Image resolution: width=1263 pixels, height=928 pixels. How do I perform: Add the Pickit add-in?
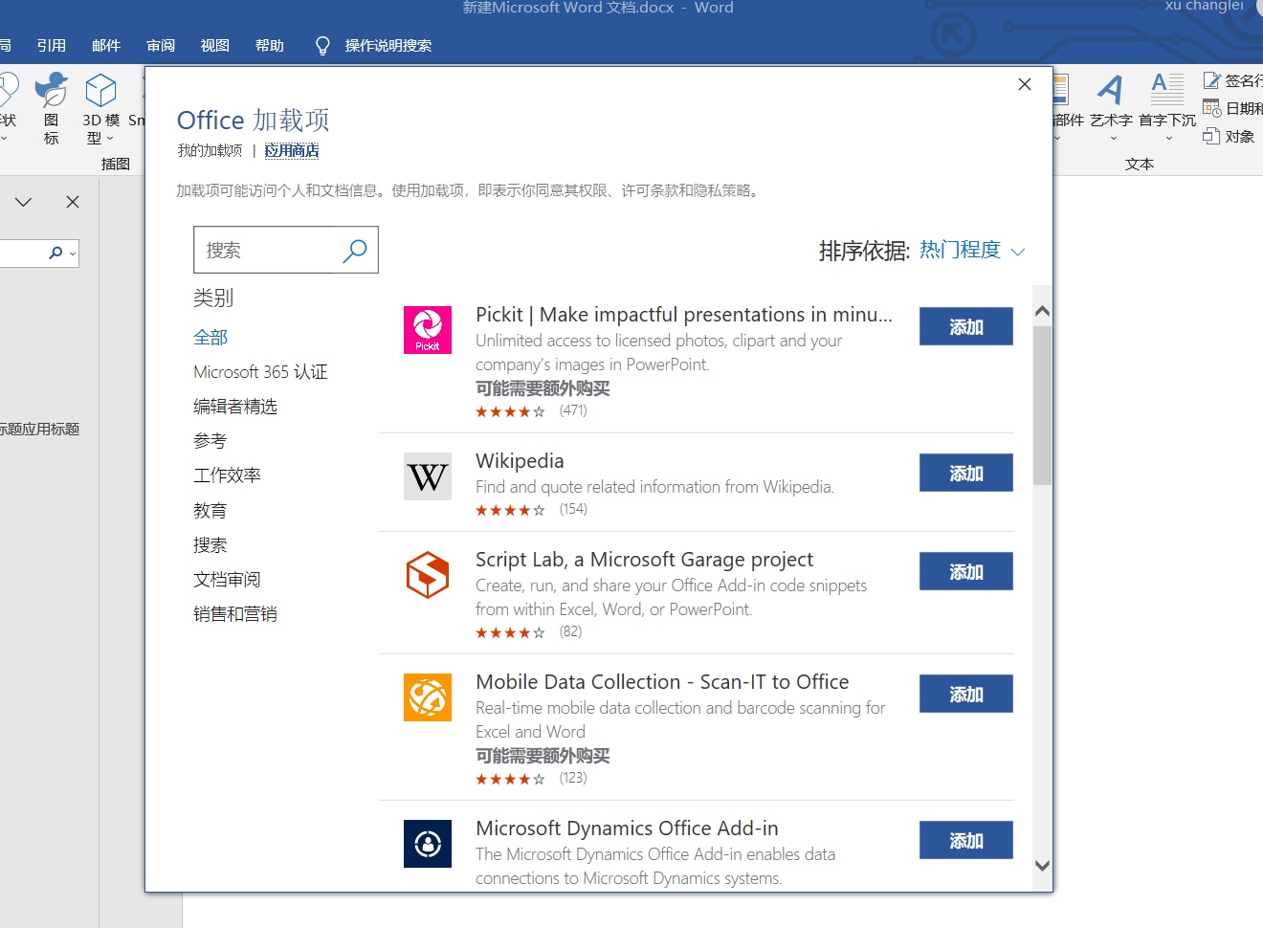tap(966, 326)
